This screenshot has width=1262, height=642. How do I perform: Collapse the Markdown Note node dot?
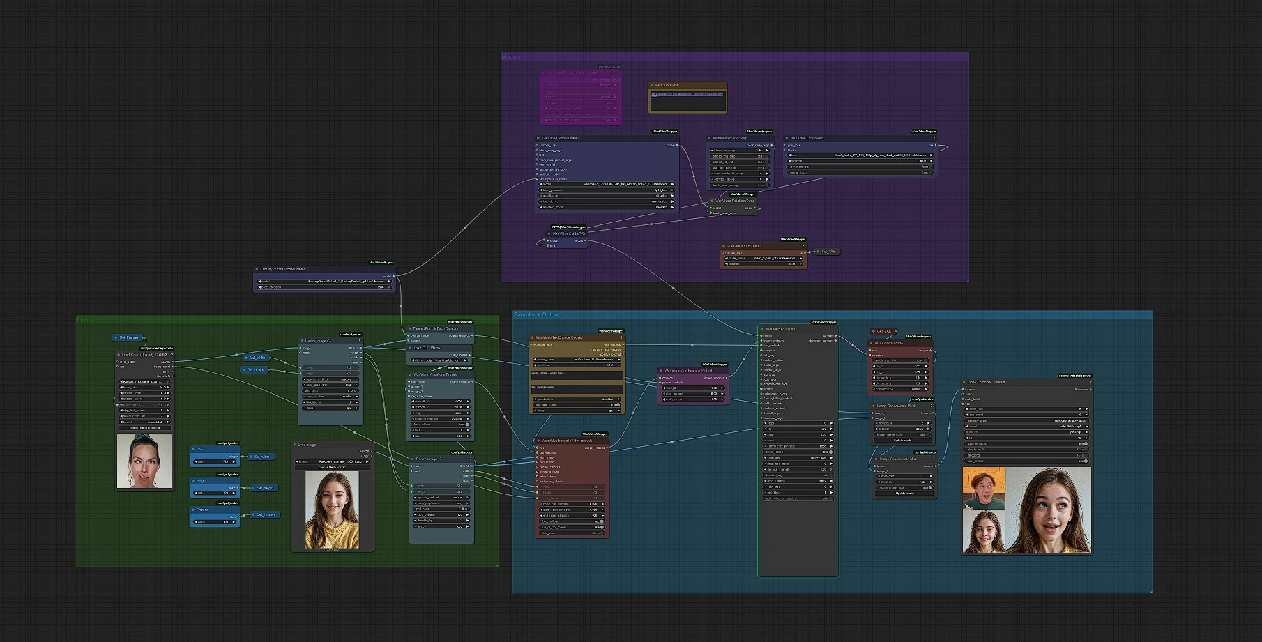(652, 85)
